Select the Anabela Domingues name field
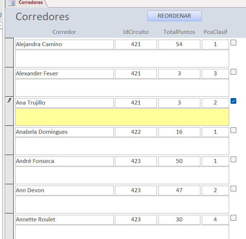 pos(65,132)
